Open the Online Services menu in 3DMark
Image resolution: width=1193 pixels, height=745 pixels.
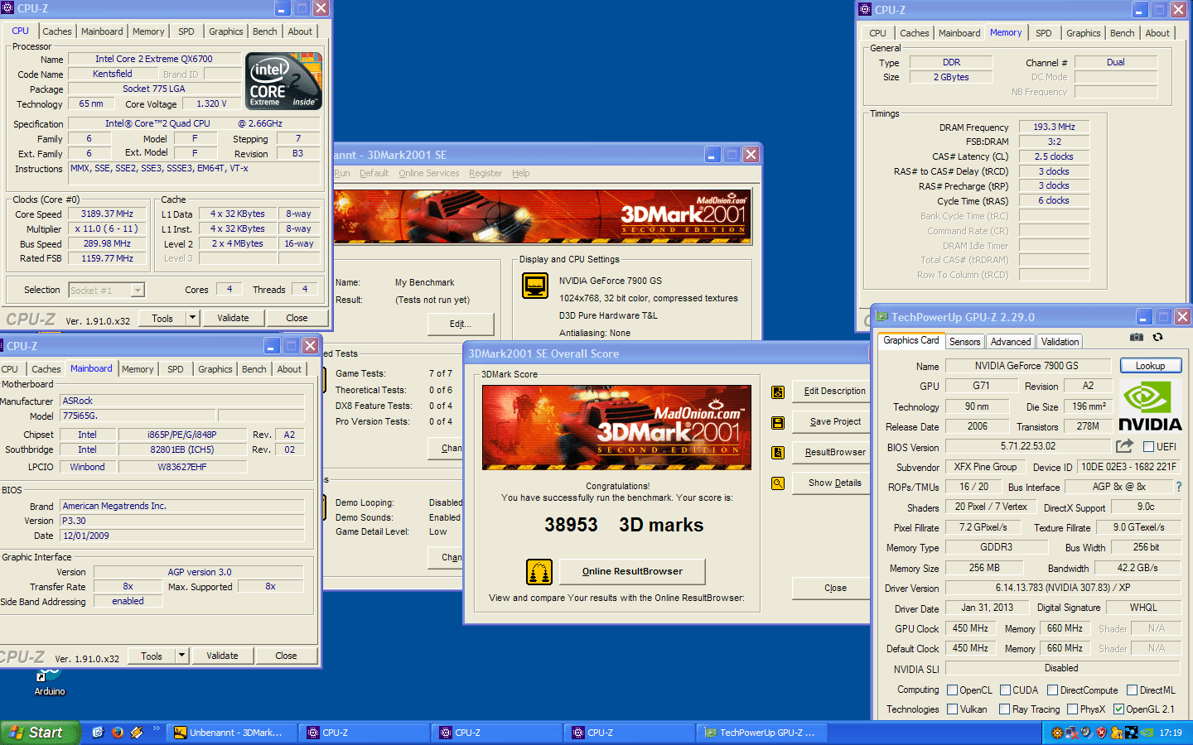click(x=428, y=174)
